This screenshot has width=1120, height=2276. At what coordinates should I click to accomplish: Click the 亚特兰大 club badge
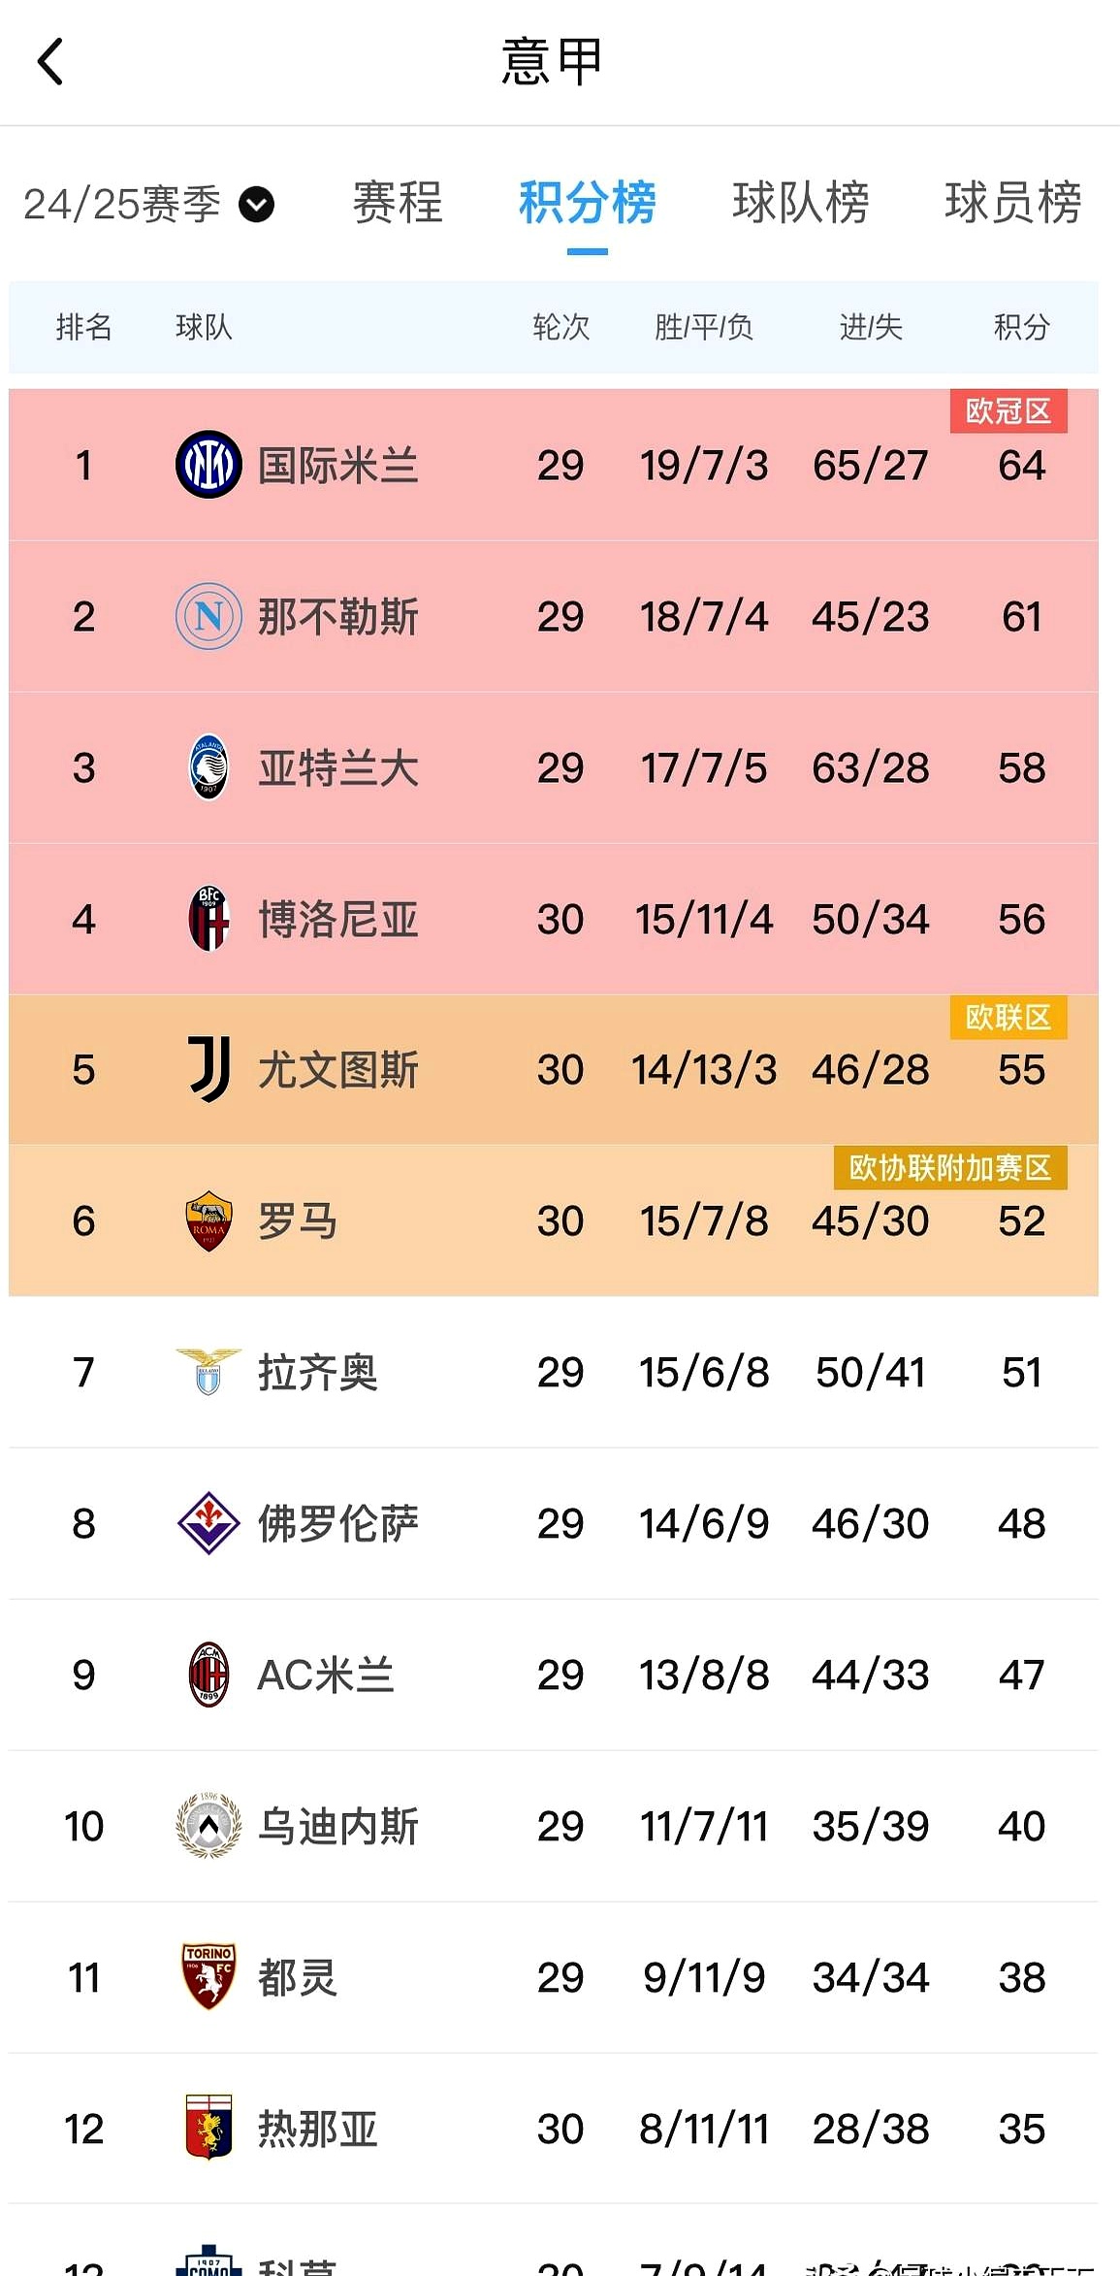click(208, 767)
